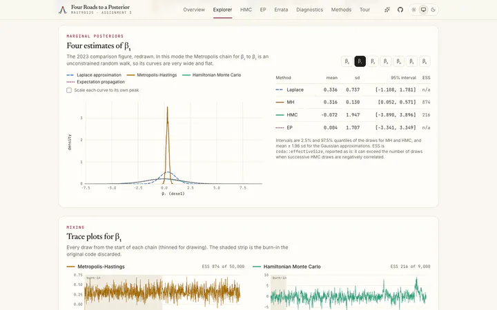Open the EP tab
The height and width of the screenshot is (310, 497).
tap(263, 10)
